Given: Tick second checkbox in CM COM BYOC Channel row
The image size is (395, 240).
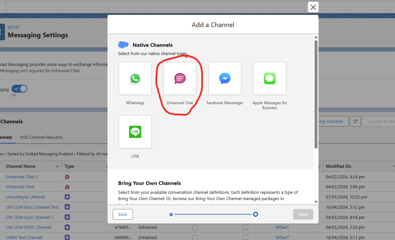Looking at the screenshot, I should point(245,228).
